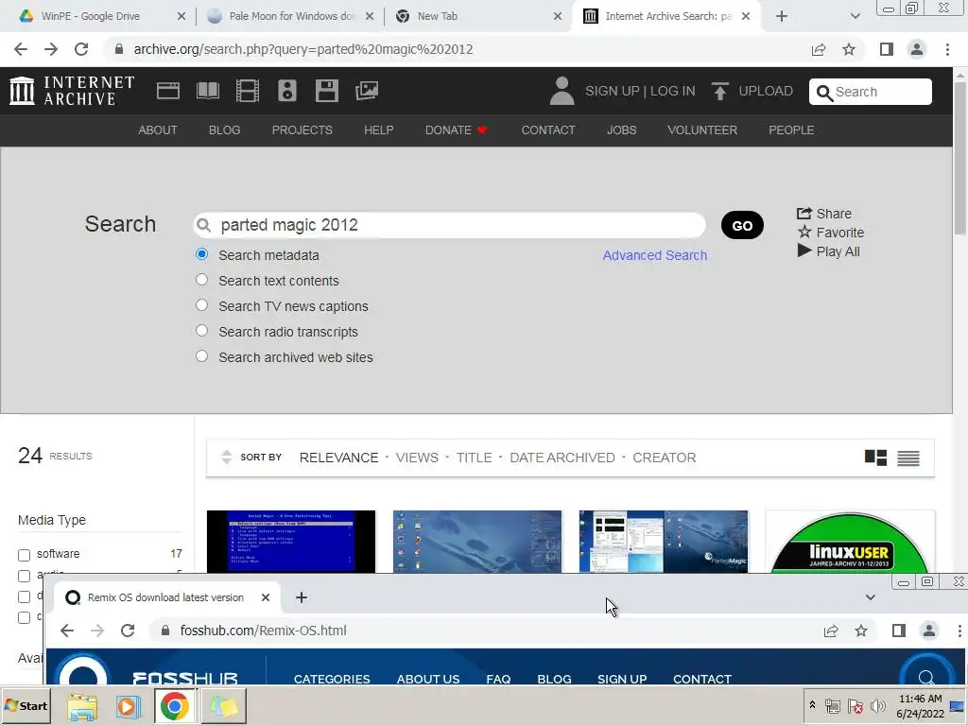This screenshot has width=968, height=726.
Task: Select Search TV news captions option
Action: (x=202, y=305)
